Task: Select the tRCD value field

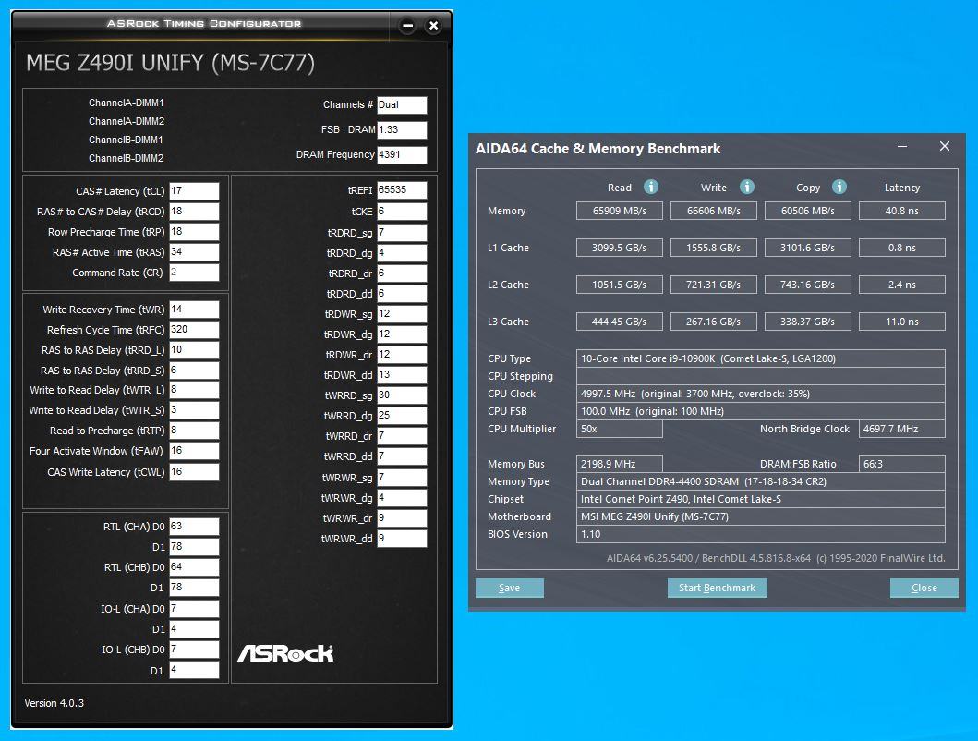Action: pyautogui.click(x=194, y=212)
